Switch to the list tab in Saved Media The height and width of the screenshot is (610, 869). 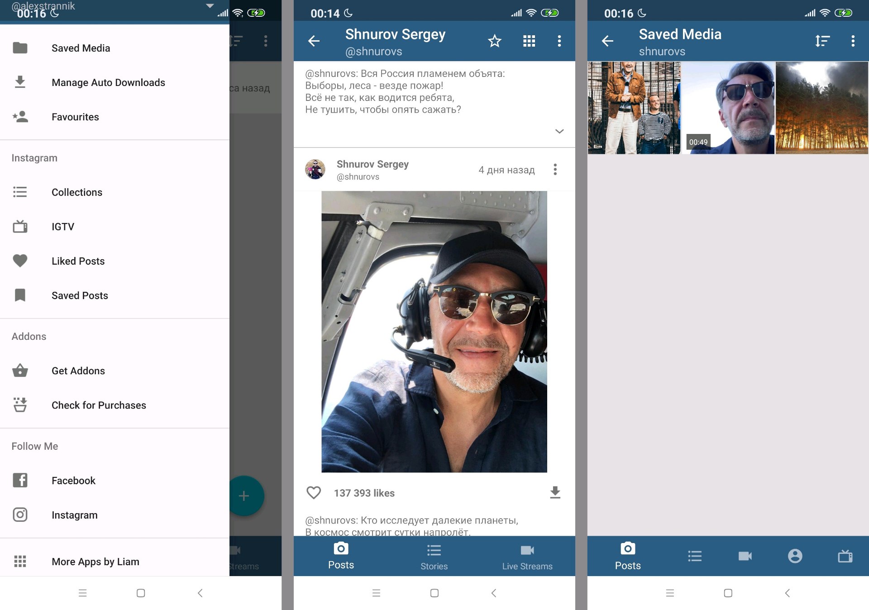pos(695,556)
